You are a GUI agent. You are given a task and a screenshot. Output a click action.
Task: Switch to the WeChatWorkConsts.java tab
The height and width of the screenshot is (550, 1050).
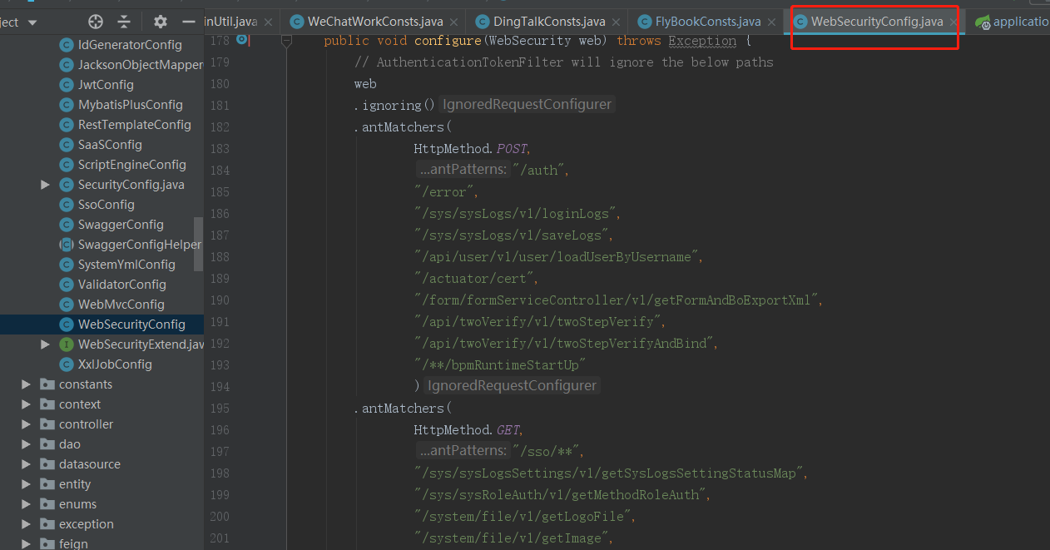pyautogui.click(x=374, y=22)
